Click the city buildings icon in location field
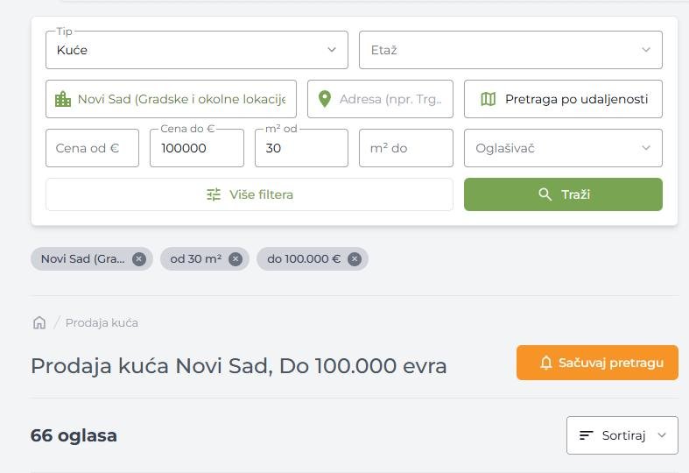Viewport: 689px width, 473px height. click(63, 99)
